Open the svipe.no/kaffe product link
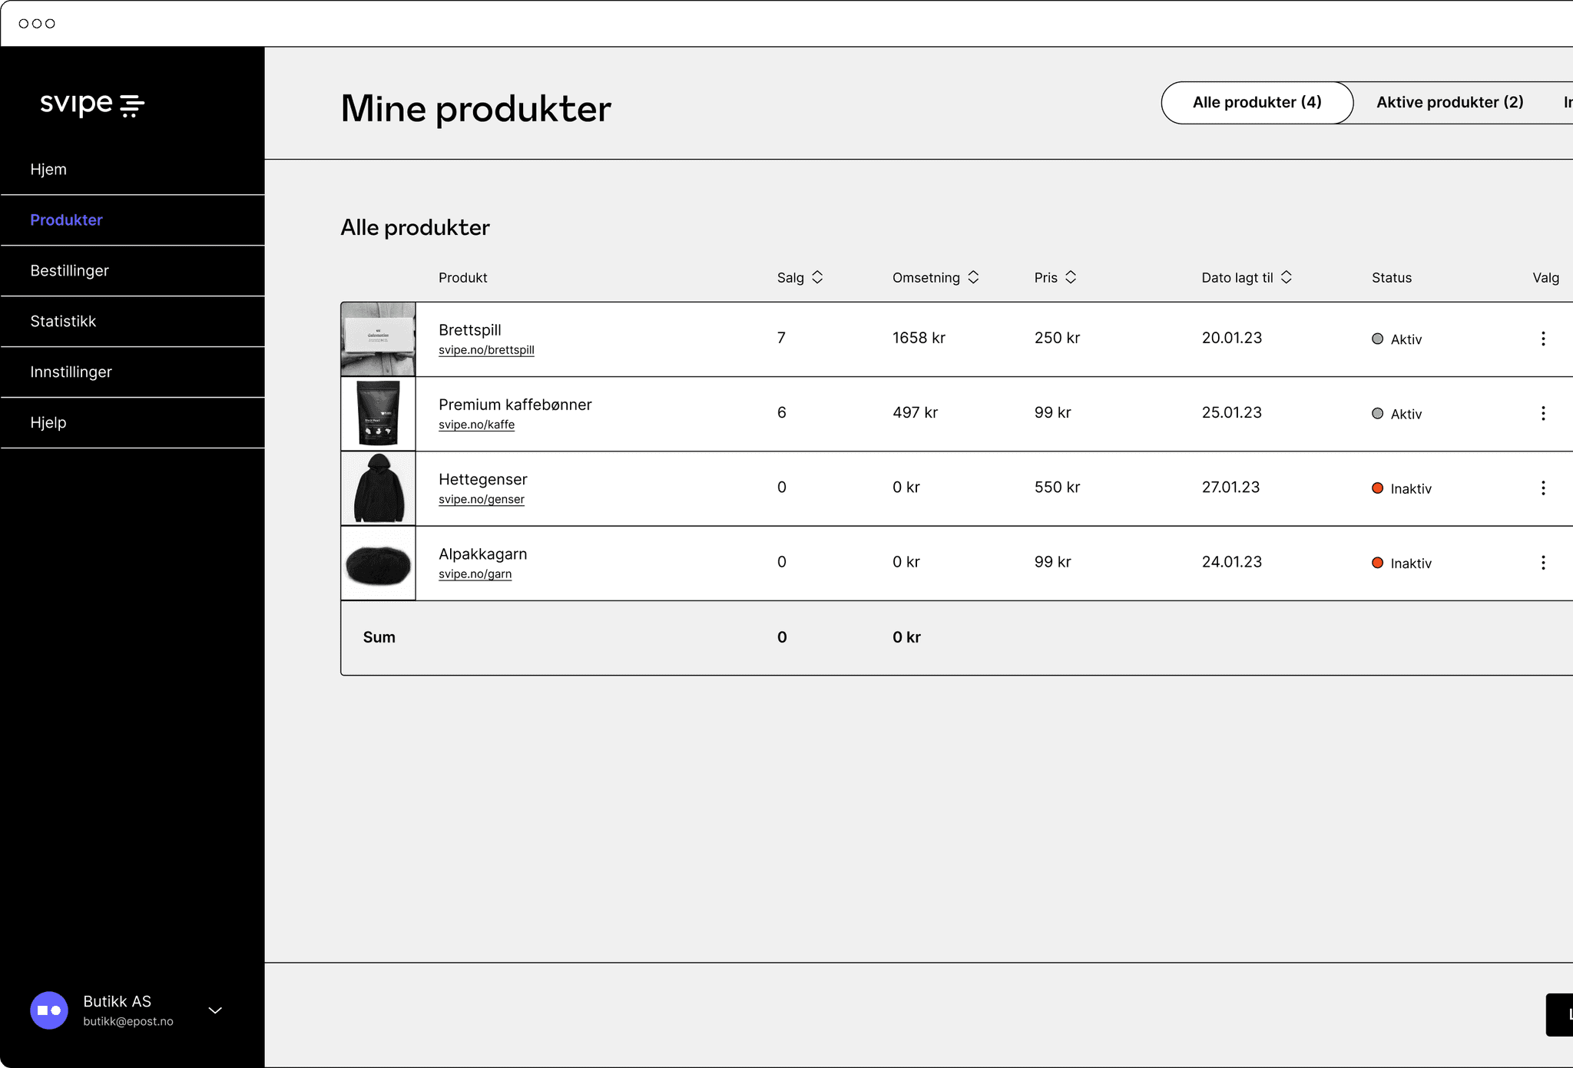This screenshot has height=1068, width=1573. pos(476,424)
